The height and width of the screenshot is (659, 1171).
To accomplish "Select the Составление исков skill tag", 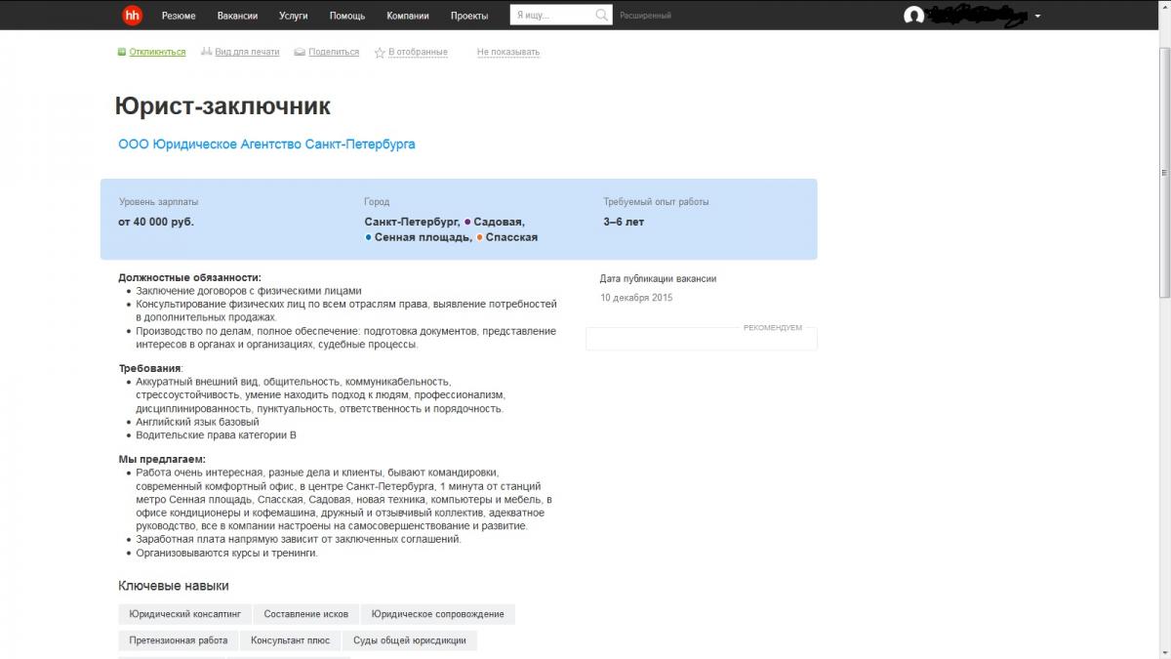I will (x=305, y=614).
